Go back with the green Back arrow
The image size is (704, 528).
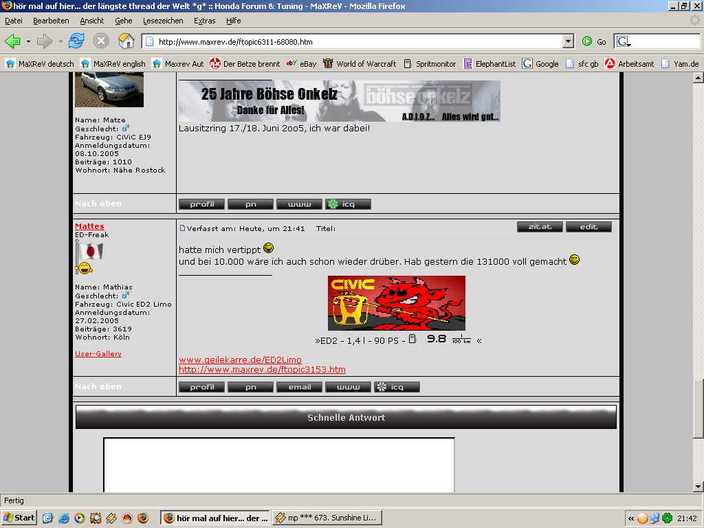click(12, 42)
